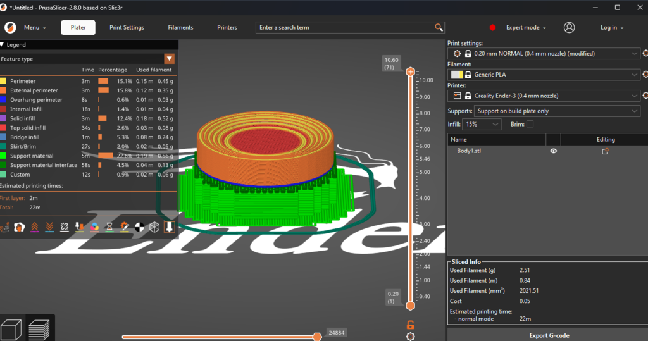
Task: Toggle wipe moves visibility icon
Action: point(20,227)
